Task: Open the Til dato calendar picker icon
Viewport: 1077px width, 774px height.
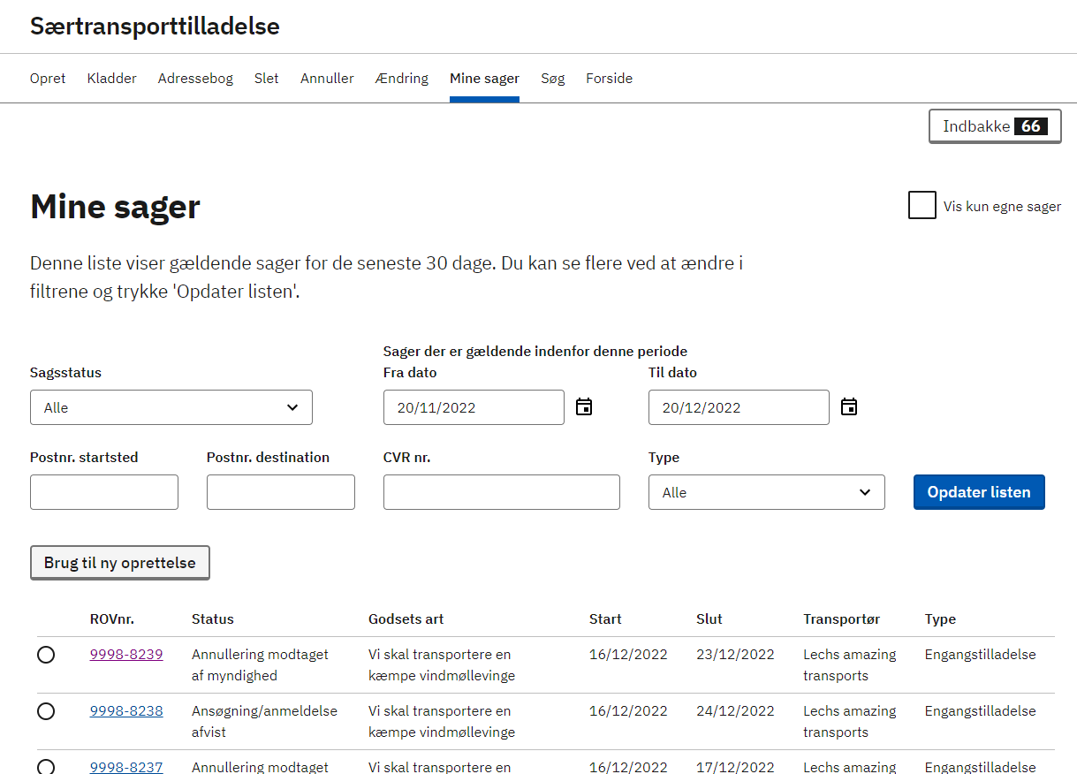Action: 849,407
